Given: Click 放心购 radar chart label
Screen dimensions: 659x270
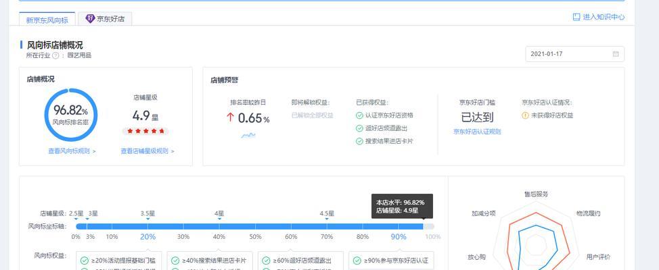Looking at the screenshot, I should point(476,256).
